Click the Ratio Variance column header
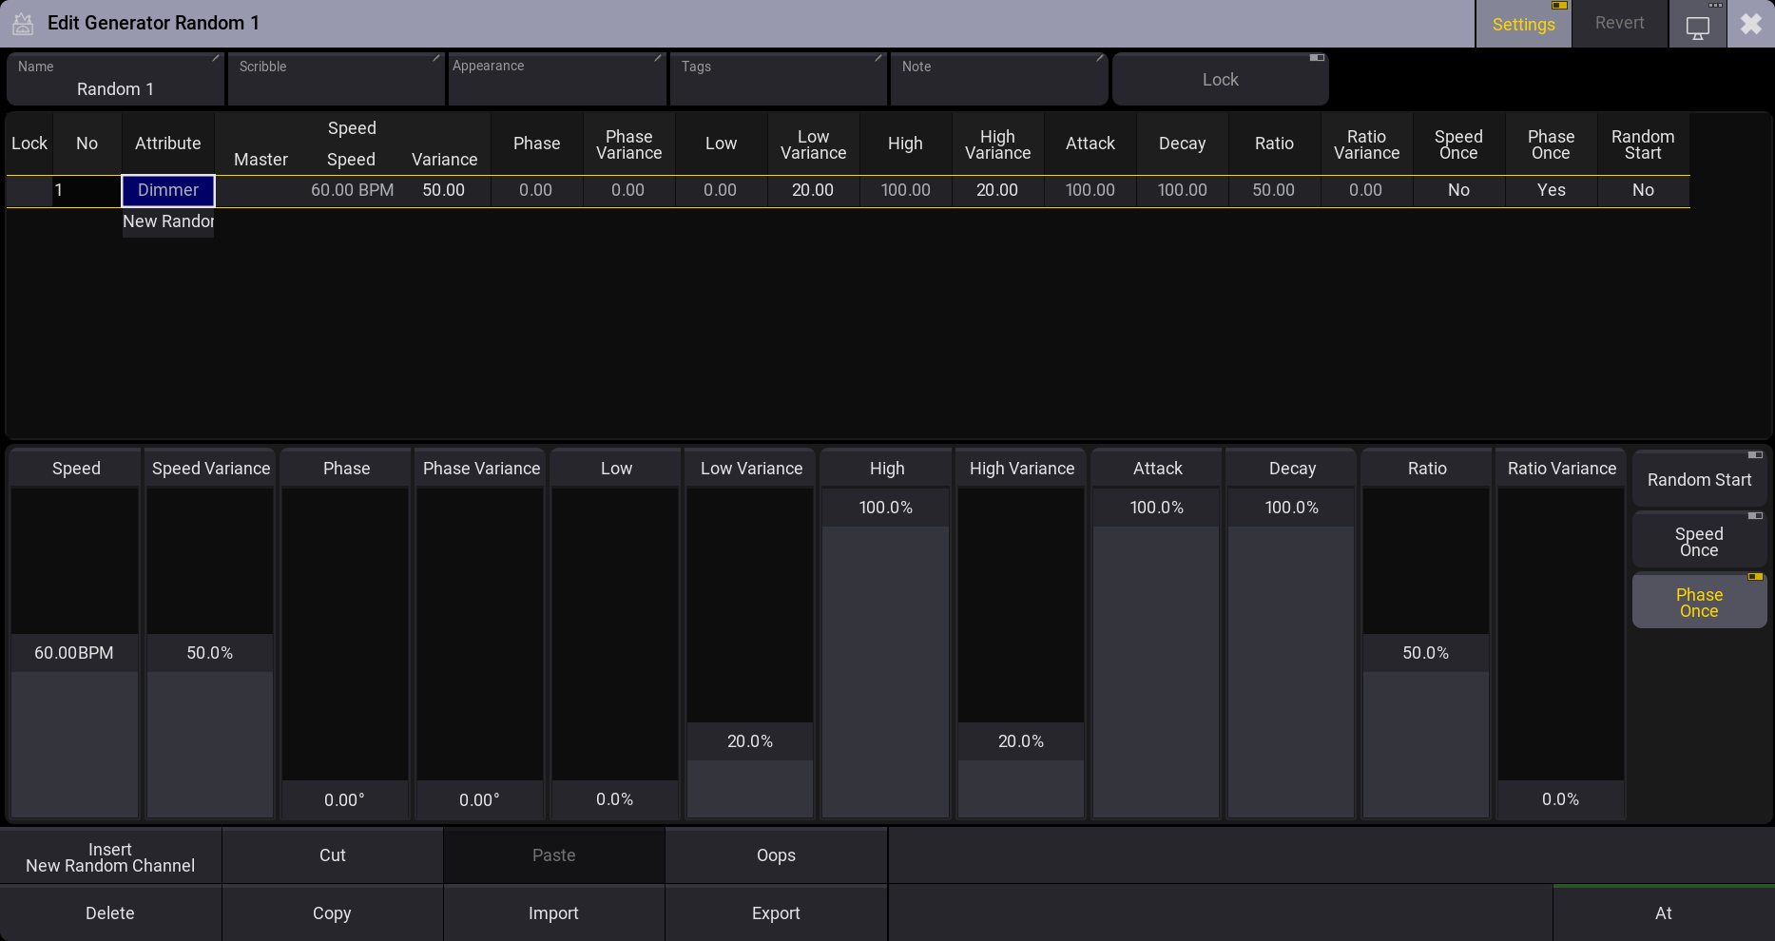 (x=1366, y=144)
